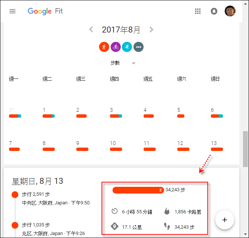
Task: Select August 9 in the calendar
Action: [78, 143]
